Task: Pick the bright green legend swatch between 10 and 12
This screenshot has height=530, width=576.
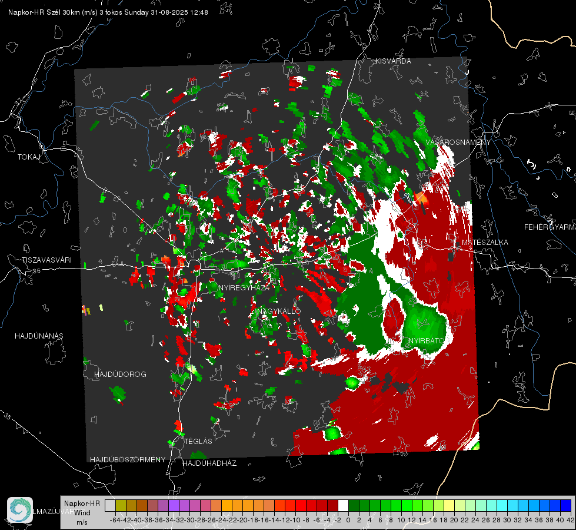Action: pos(407,506)
